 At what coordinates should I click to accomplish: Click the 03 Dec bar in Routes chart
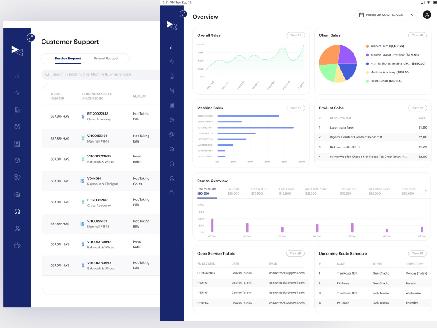pyautogui.click(x=212, y=225)
